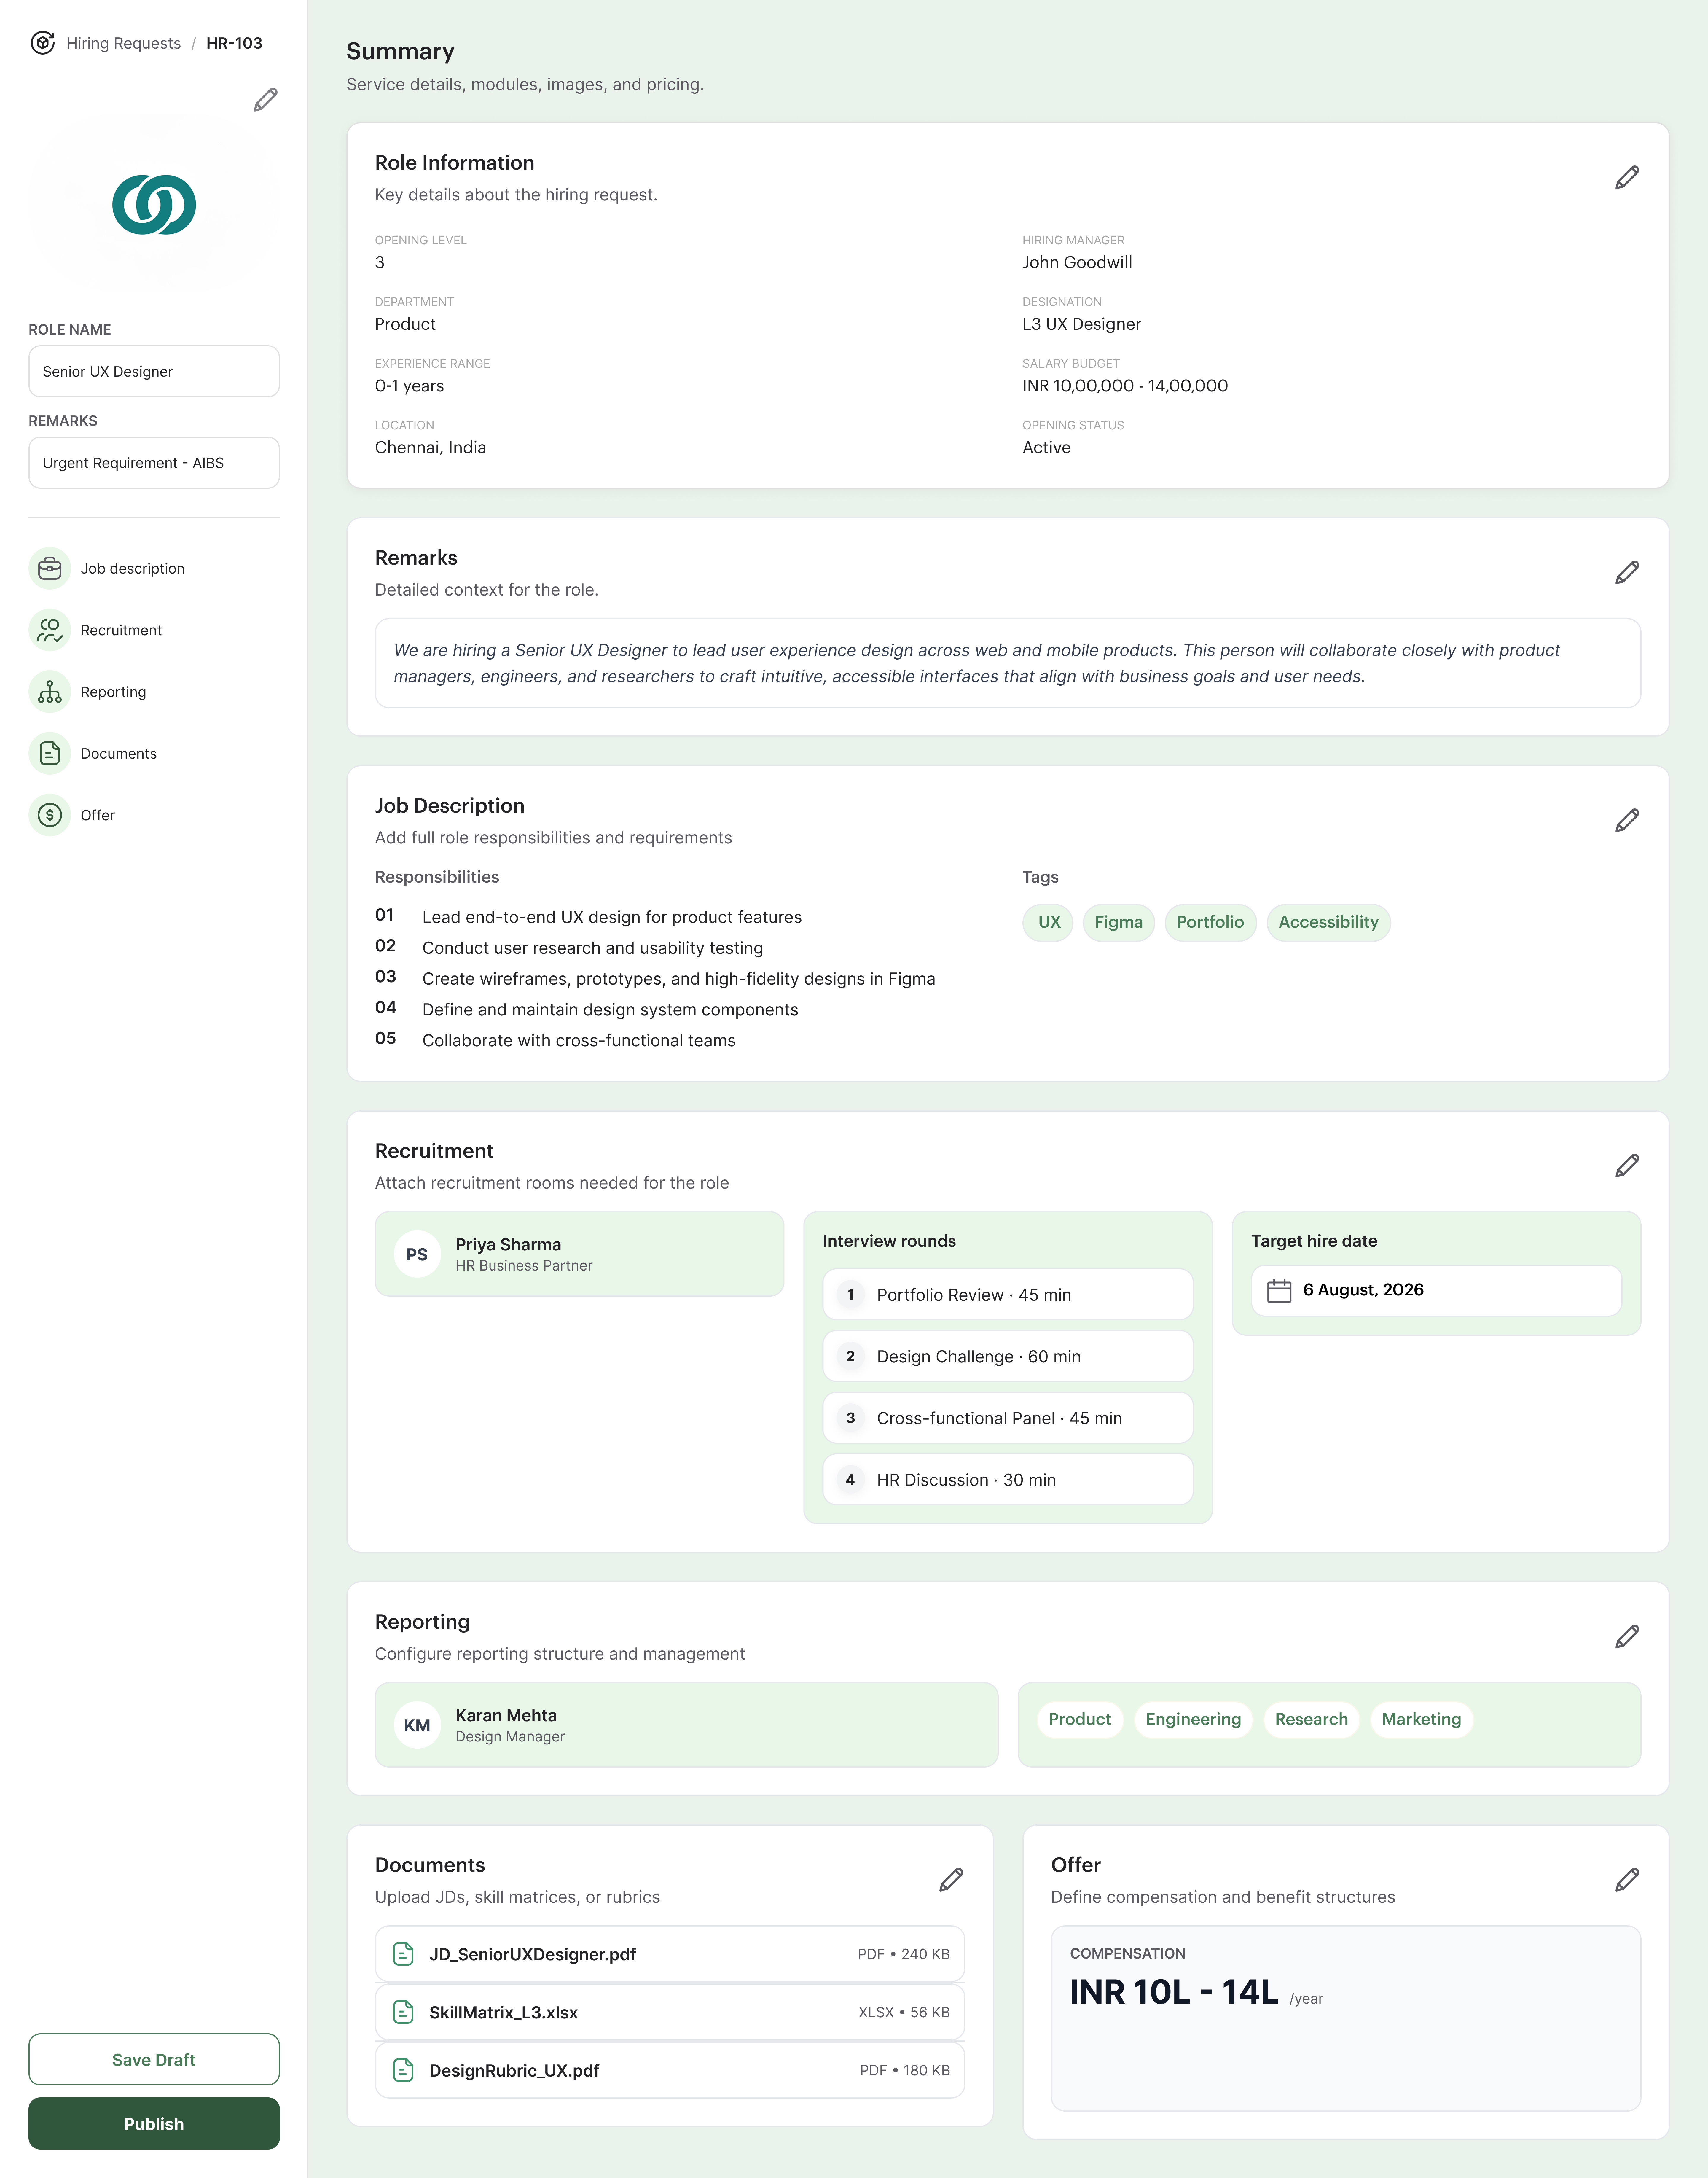Screen dimensions: 1708x2178
Task: Click file icon of DesignRubric_UX.pdf
Action: 403,2070
